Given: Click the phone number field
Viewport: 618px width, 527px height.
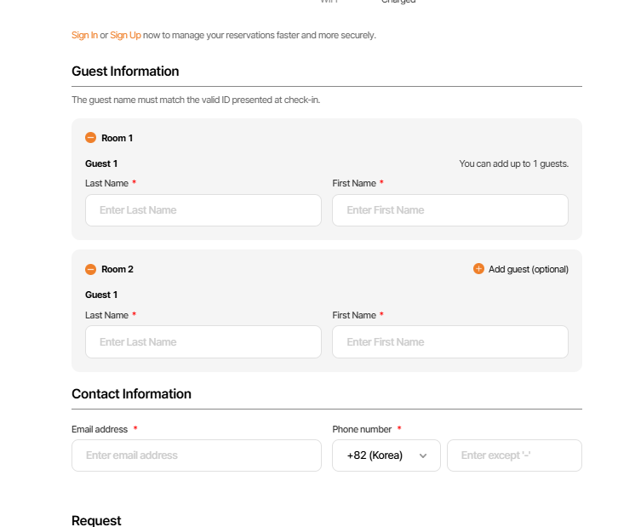Looking at the screenshot, I should (514, 455).
